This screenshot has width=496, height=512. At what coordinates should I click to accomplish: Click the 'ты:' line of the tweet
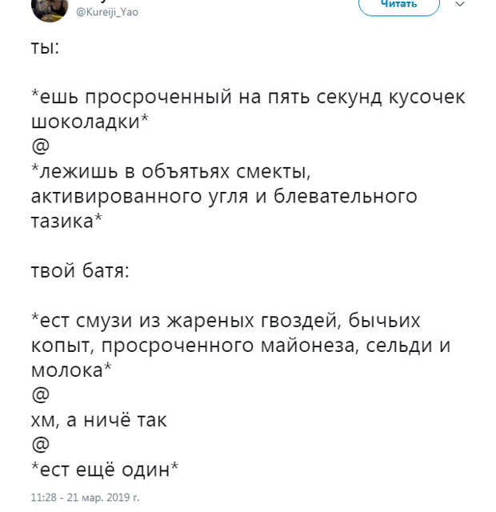[45, 48]
